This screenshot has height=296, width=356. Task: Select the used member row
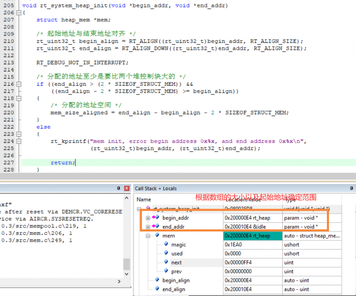[x=237, y=254]
